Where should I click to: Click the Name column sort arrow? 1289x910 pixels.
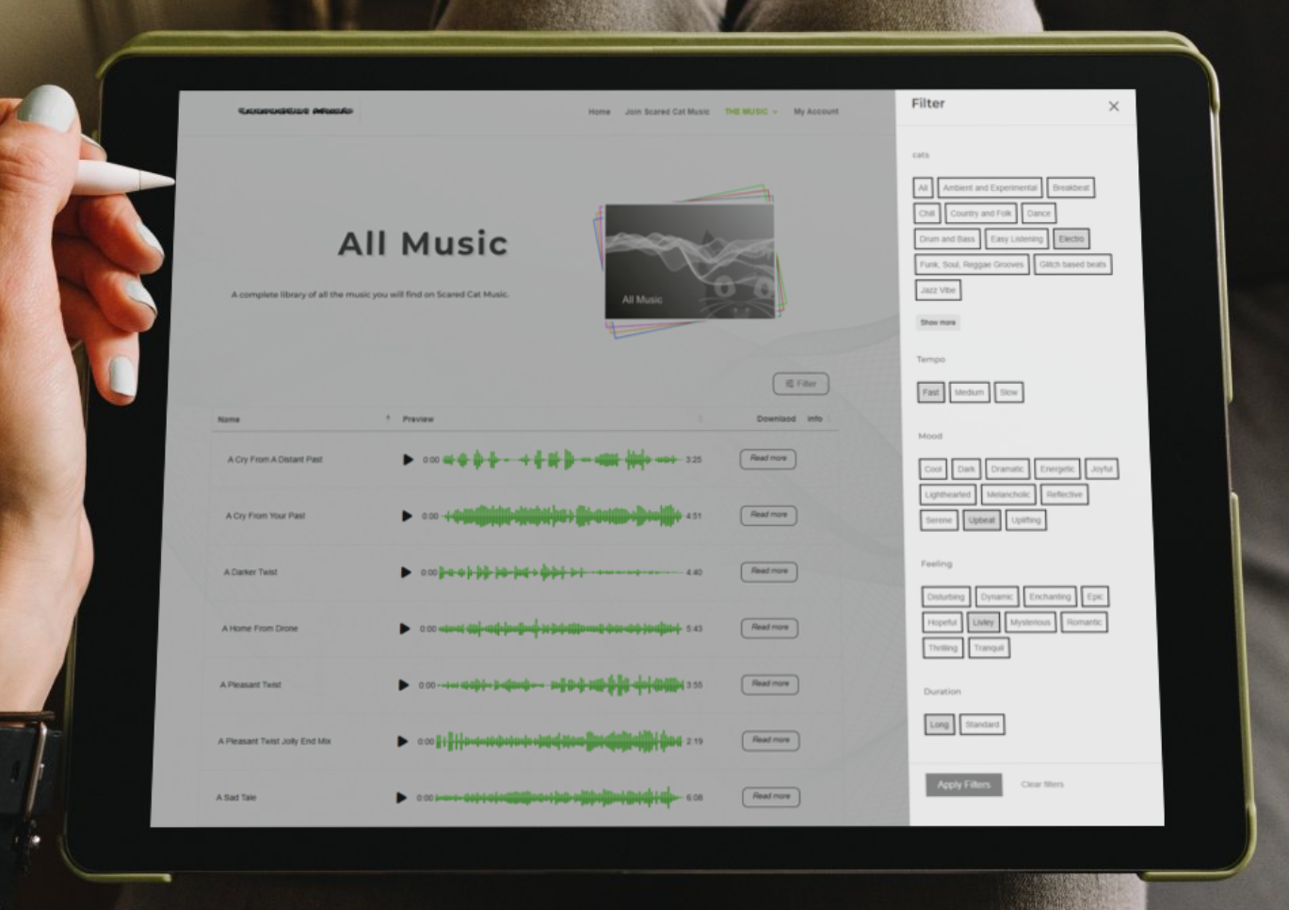[x=388, y=418]
